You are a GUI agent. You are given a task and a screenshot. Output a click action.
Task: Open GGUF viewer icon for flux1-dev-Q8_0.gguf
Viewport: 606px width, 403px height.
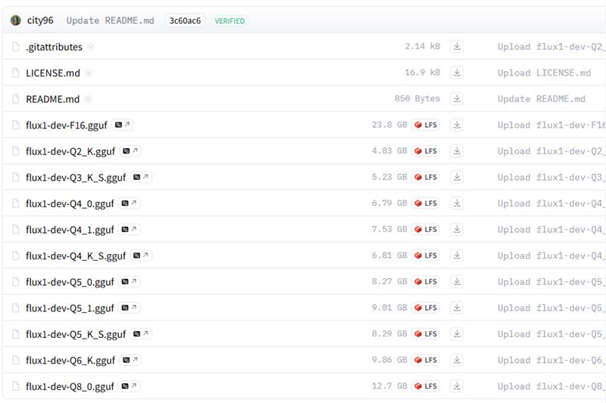pos(129,386)
